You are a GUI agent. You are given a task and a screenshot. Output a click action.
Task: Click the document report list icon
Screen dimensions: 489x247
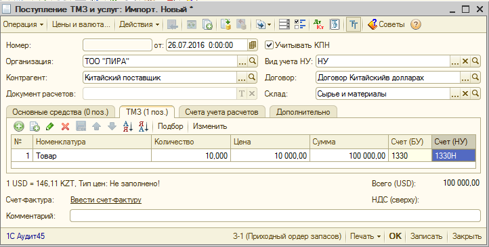click(x=335, y=24)
